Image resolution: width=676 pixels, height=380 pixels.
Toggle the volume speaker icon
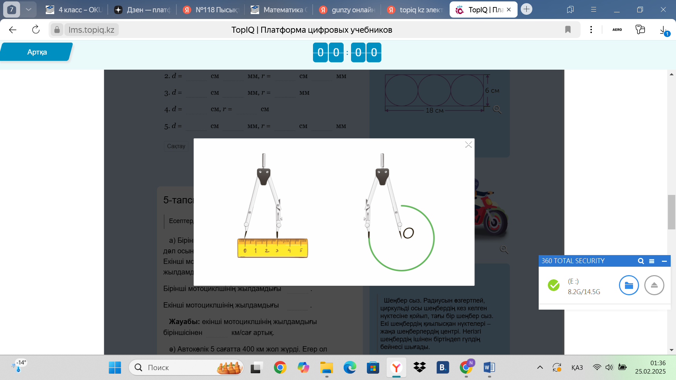pos(609,368)
